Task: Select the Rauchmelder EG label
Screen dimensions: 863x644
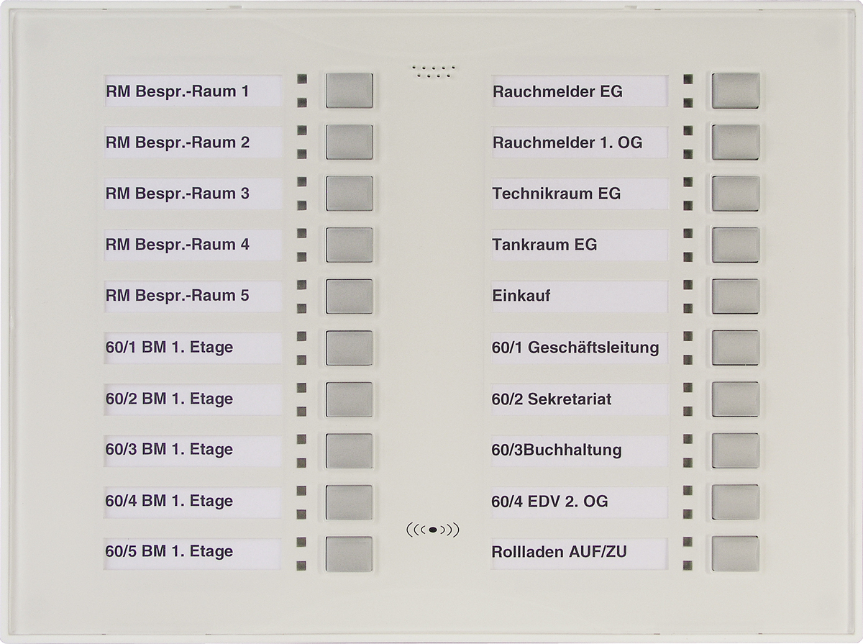Action: click(580, 91)
